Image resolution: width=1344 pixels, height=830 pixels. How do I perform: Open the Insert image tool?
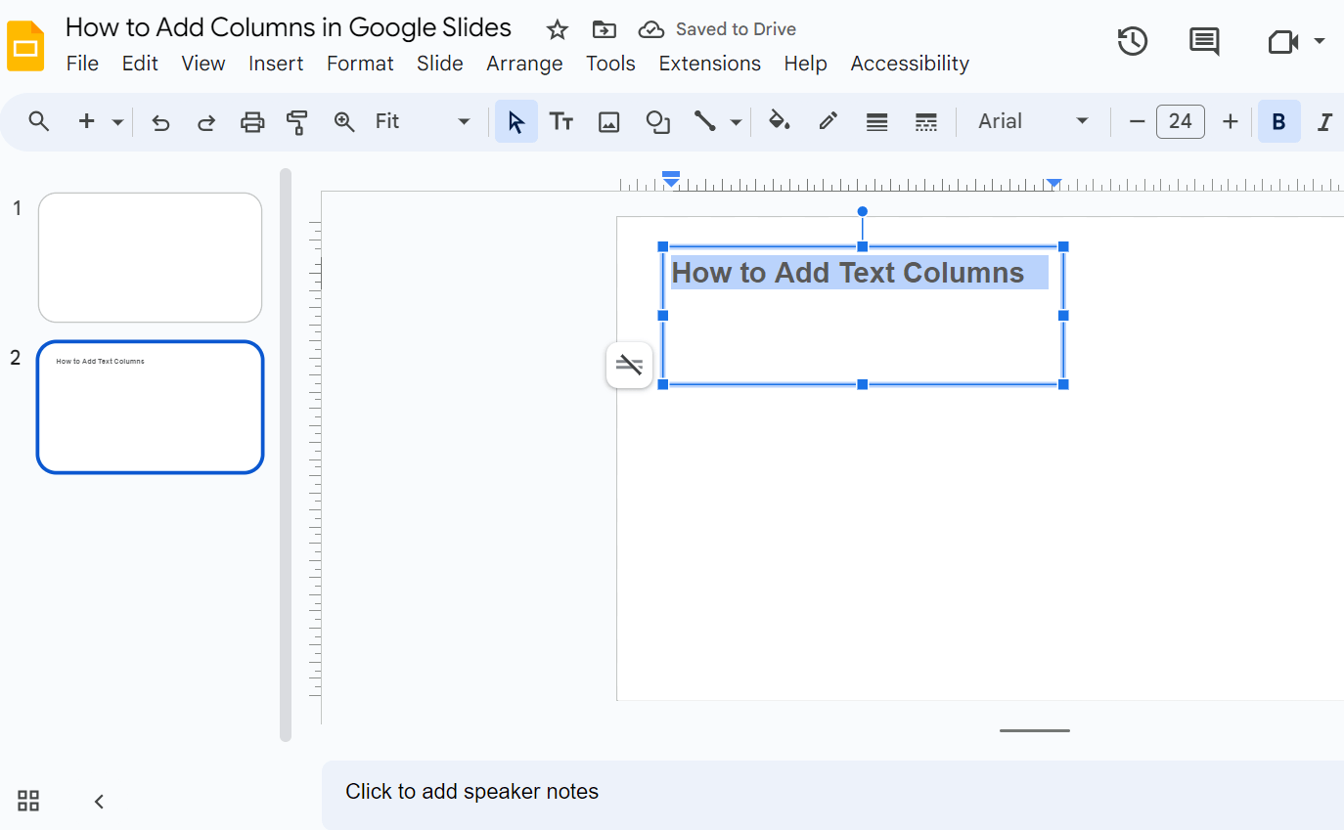click(x=608, y=121)
